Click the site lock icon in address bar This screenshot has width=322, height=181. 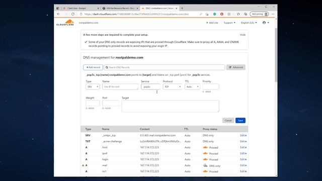point(81,14)
